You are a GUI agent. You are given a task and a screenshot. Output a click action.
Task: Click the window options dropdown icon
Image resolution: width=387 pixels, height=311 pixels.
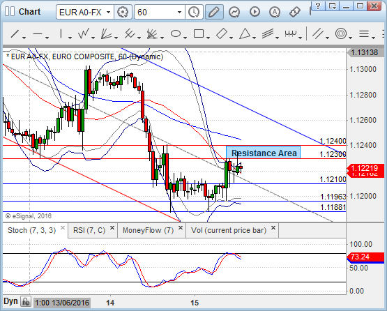click(332, 6)
